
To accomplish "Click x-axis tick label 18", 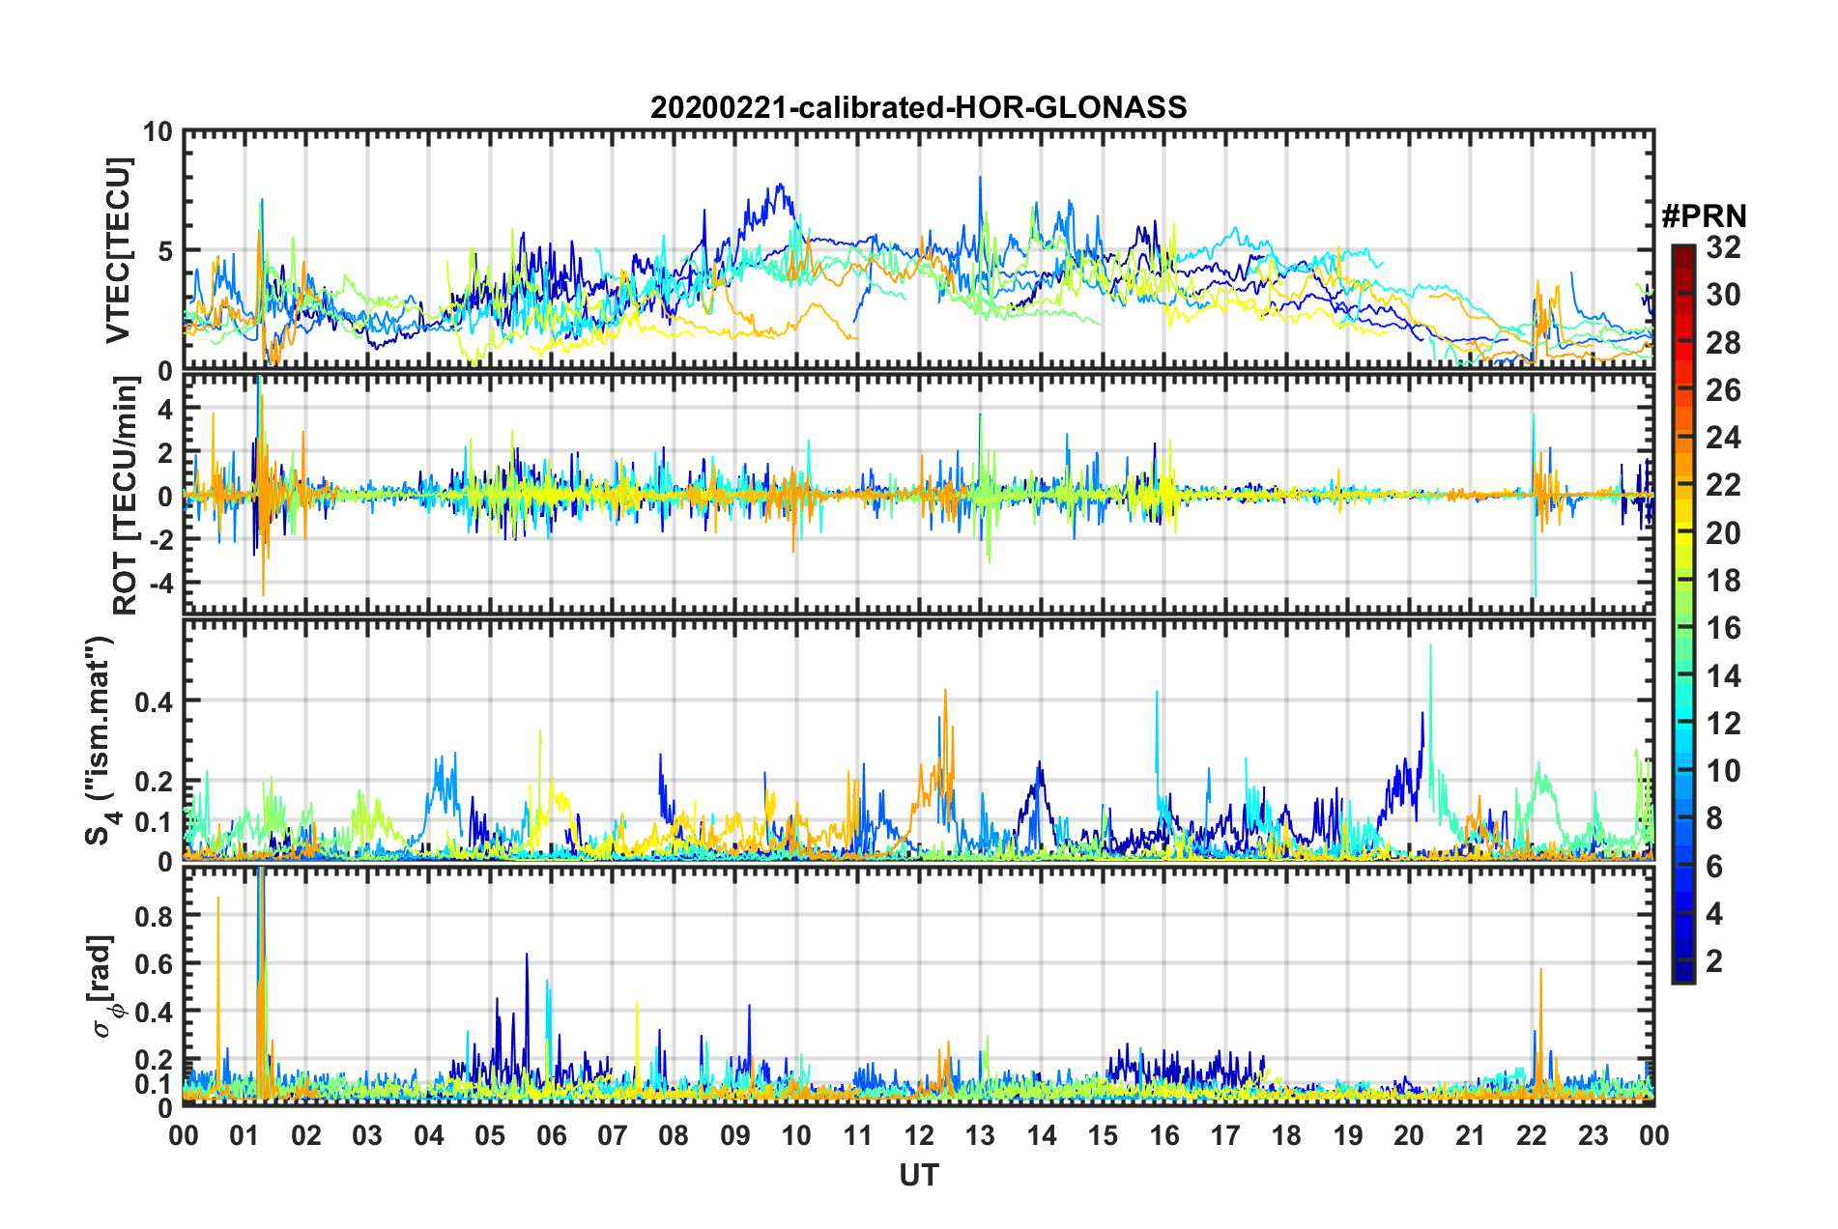I will pyautogui.click(x=1286, y=1135).
